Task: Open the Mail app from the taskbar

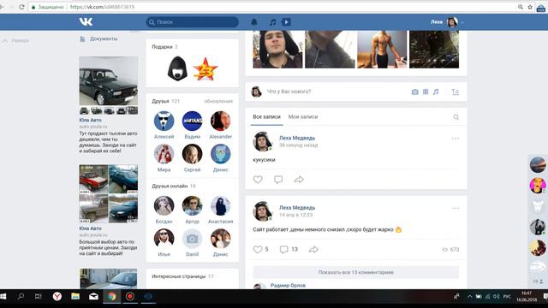Action: (x=93, y=297)
